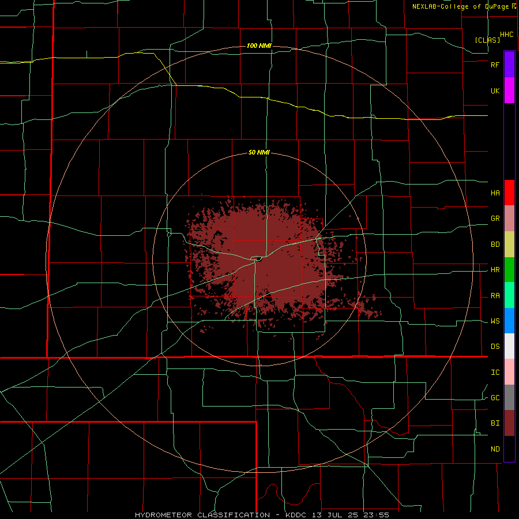Click the HA legend label
Screen dimensions: 519x519
click(495, 193)
